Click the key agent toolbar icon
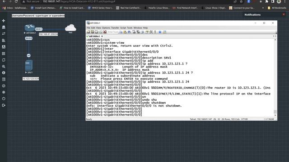Viewport: 289px width, 162px height. [x=155, y=32]
